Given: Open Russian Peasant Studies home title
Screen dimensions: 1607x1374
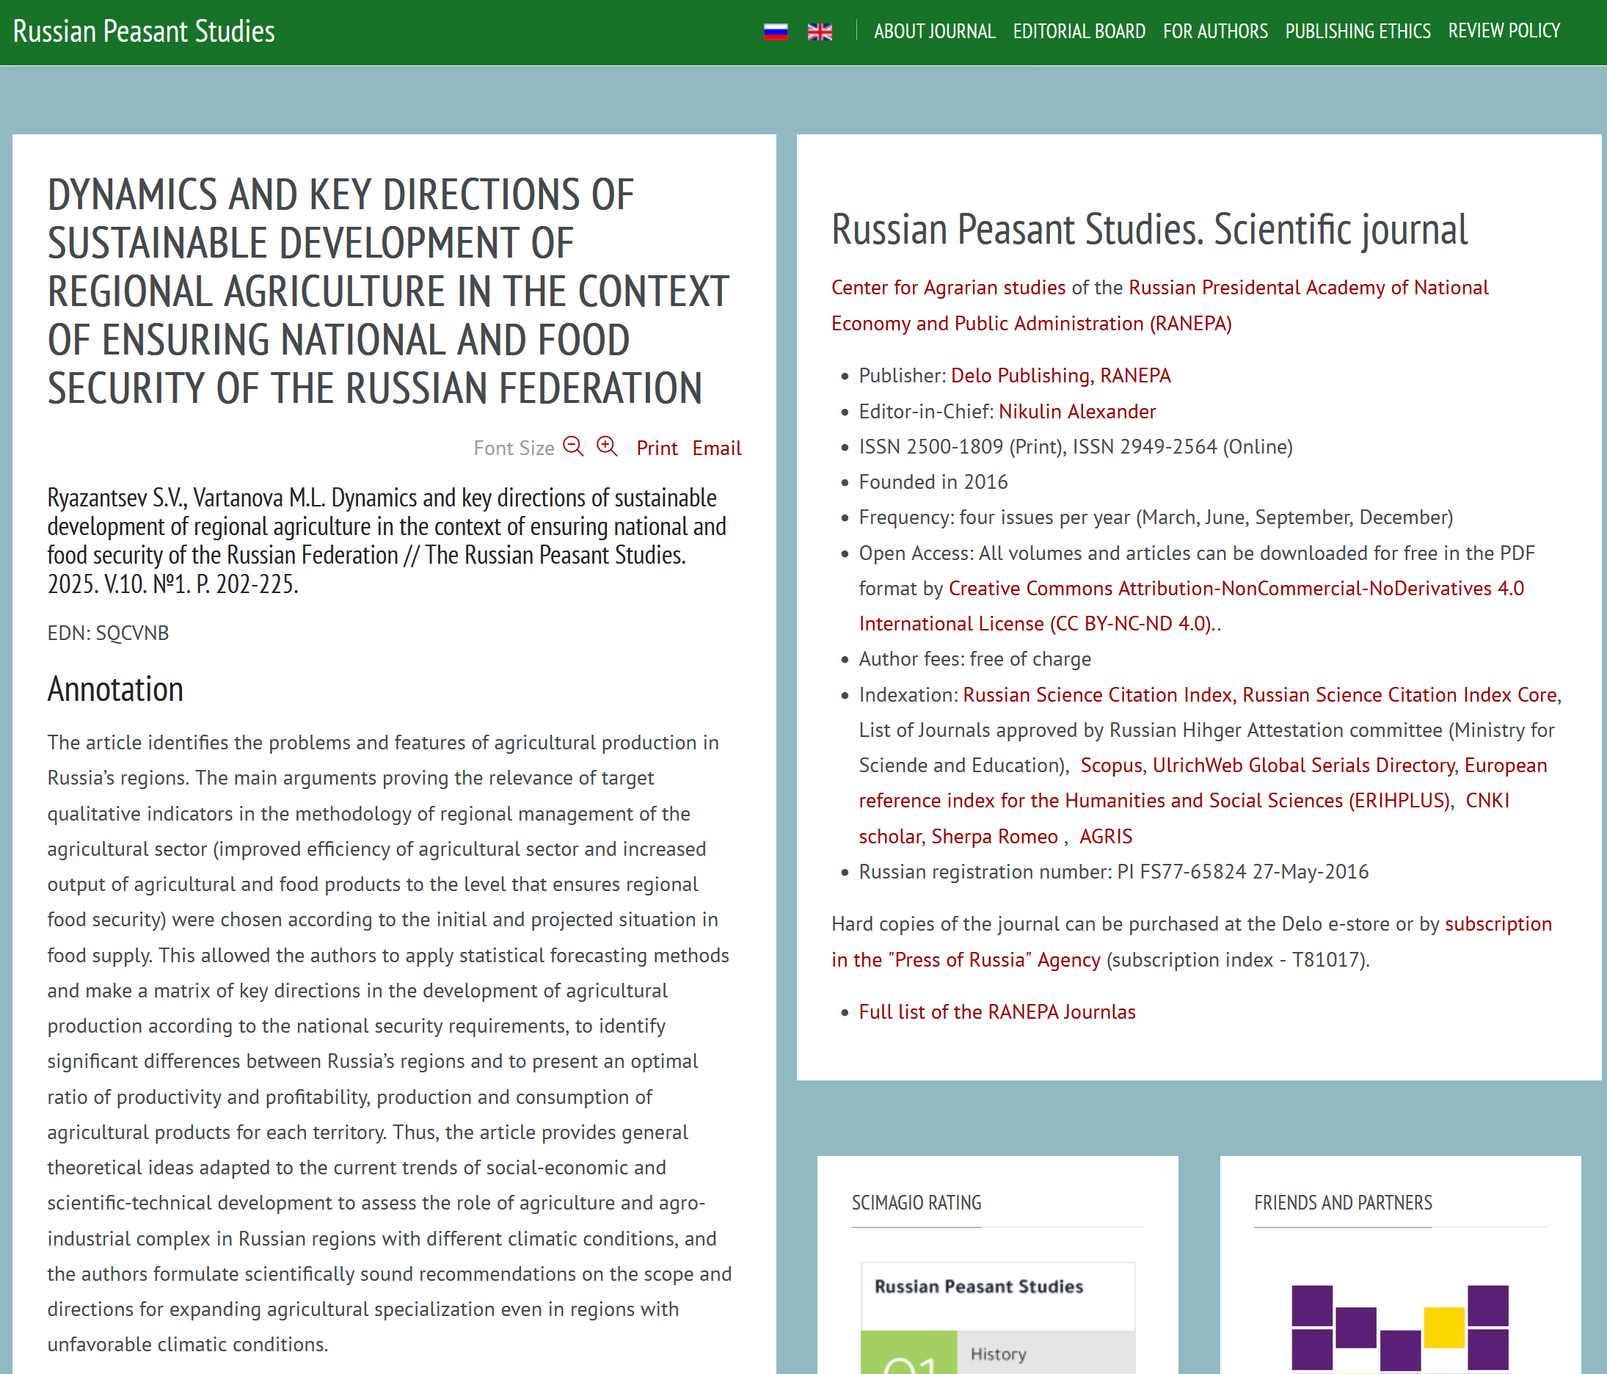Looking at the screenshot, I should pos(145,31).
